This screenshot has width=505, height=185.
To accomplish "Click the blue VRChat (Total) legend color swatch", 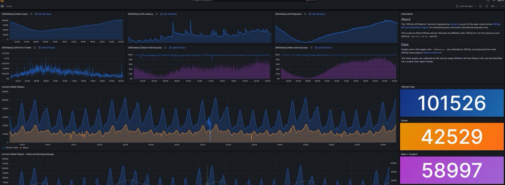I will click(x=3, y=148).
